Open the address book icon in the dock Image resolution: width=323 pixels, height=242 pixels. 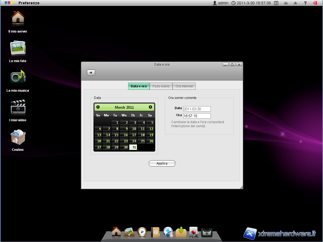[155, 232]
